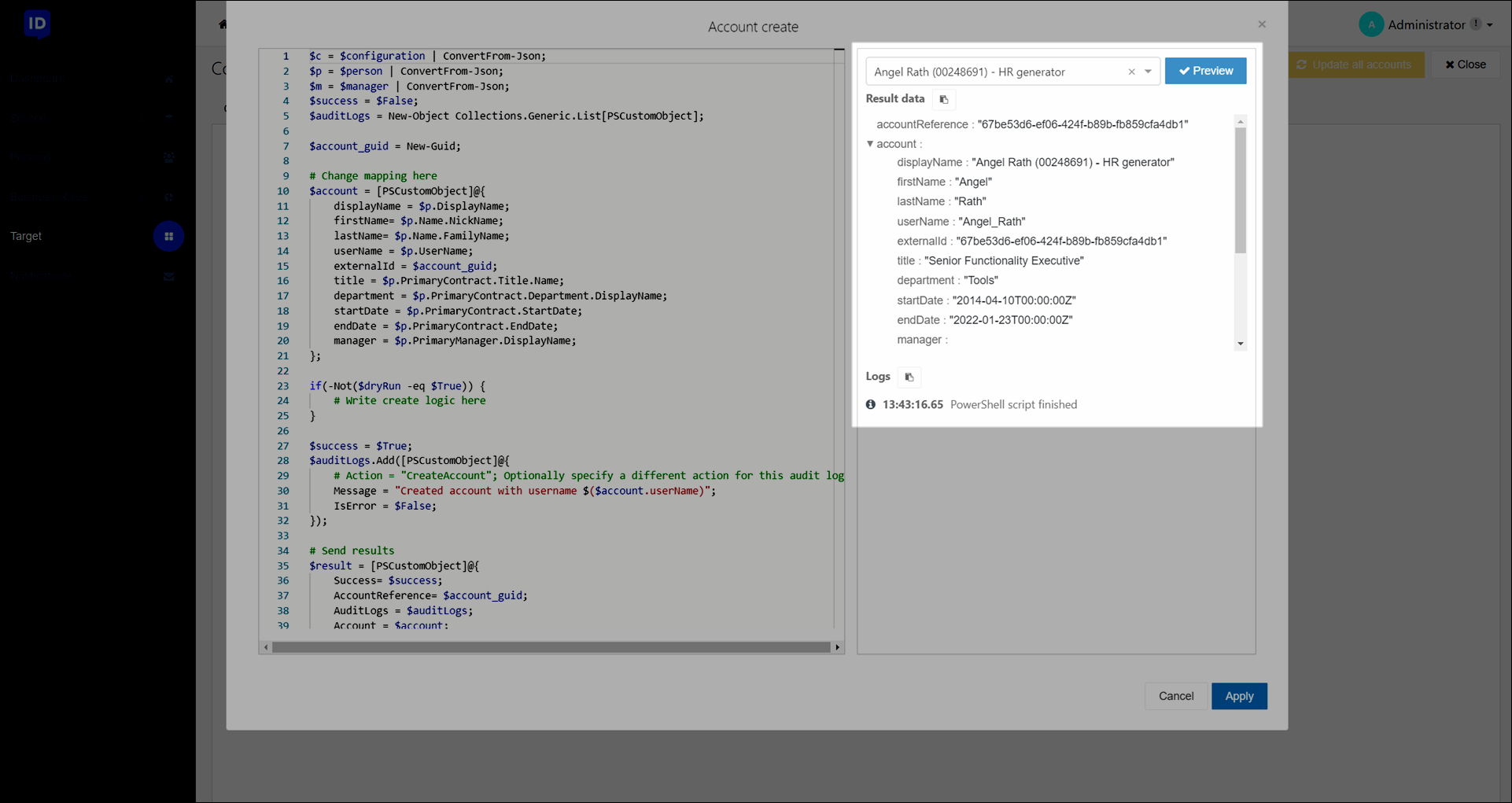
Task: Click line number 23 in the gutter
Action: [x=283, y=385]
